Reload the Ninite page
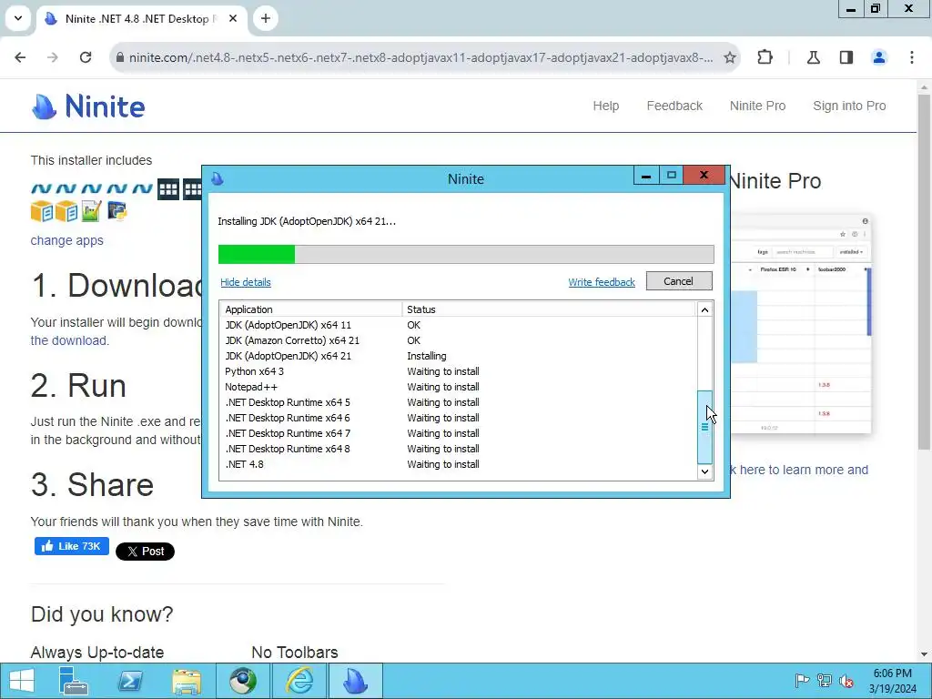The width and height of the screenshot is (932, 699). (x=86, y=57)
